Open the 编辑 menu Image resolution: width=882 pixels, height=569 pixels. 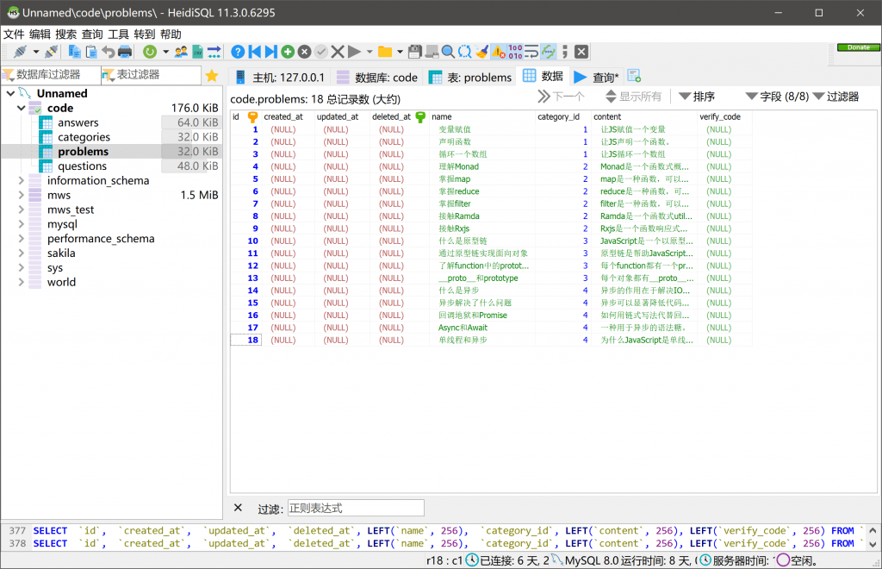(x=40, y=34)
